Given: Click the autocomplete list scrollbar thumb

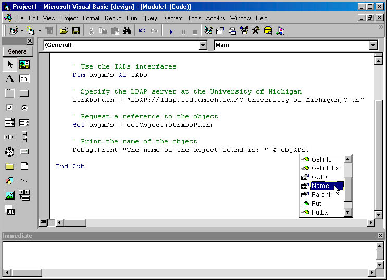Looking at the screenshot, I should 348,189.
